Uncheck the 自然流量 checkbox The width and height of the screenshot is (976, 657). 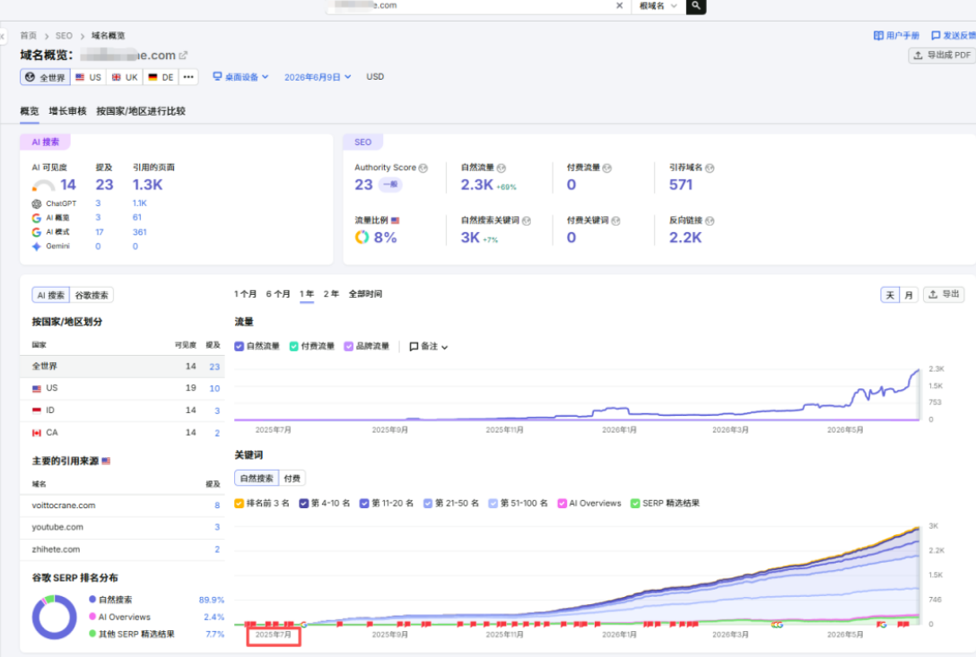tap(239, 347)
